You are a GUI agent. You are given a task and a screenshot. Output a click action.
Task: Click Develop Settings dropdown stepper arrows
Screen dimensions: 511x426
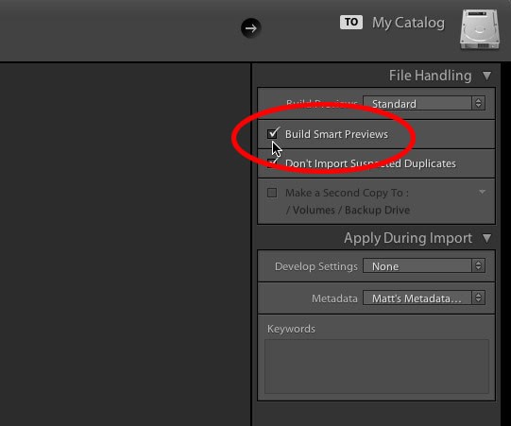tap(478, 266)
